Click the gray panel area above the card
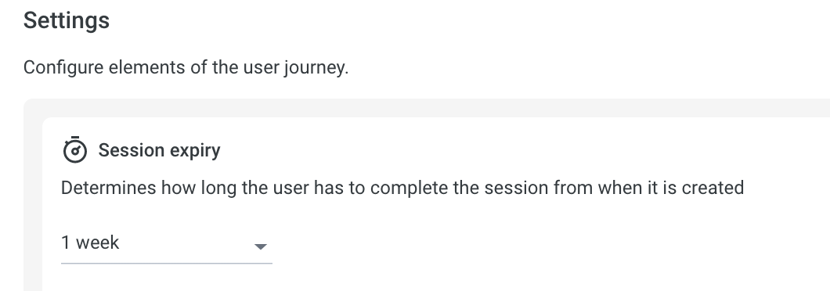This screenshot has height=291, width=830. coord(424,108)
